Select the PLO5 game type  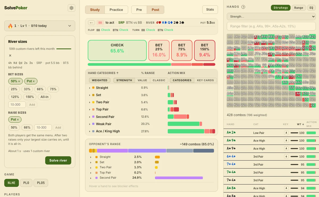point(41,183)
